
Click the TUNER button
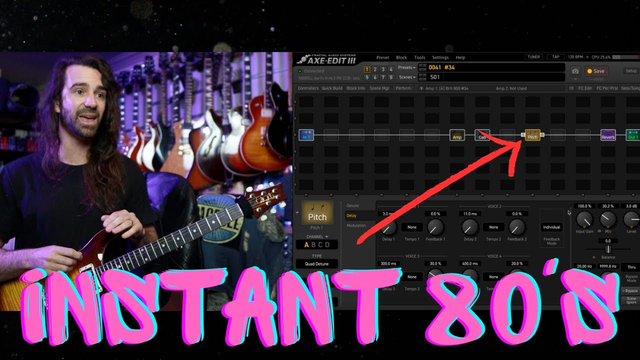[533, 57]
